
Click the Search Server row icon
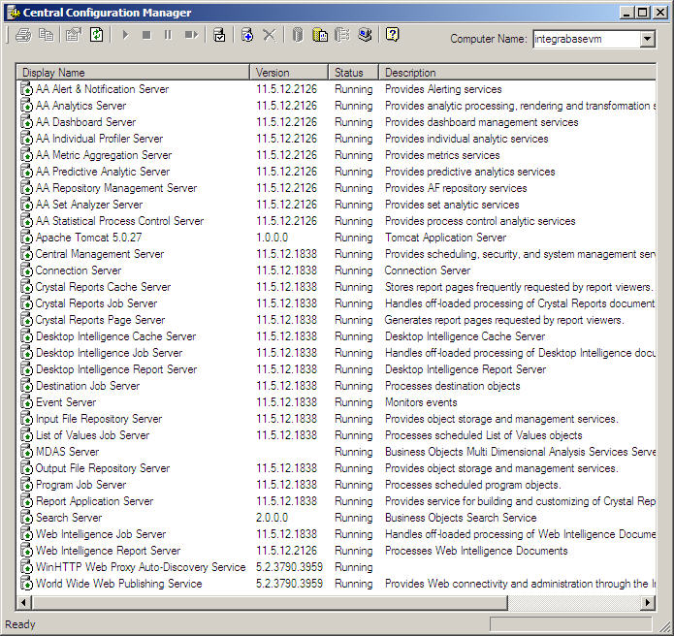[26, 518]
